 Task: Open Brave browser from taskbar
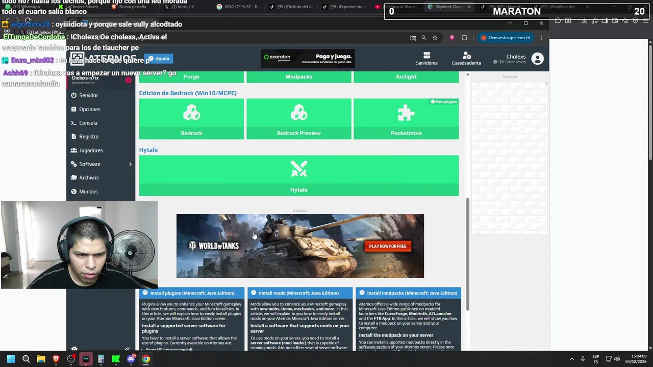coord(56,359)
